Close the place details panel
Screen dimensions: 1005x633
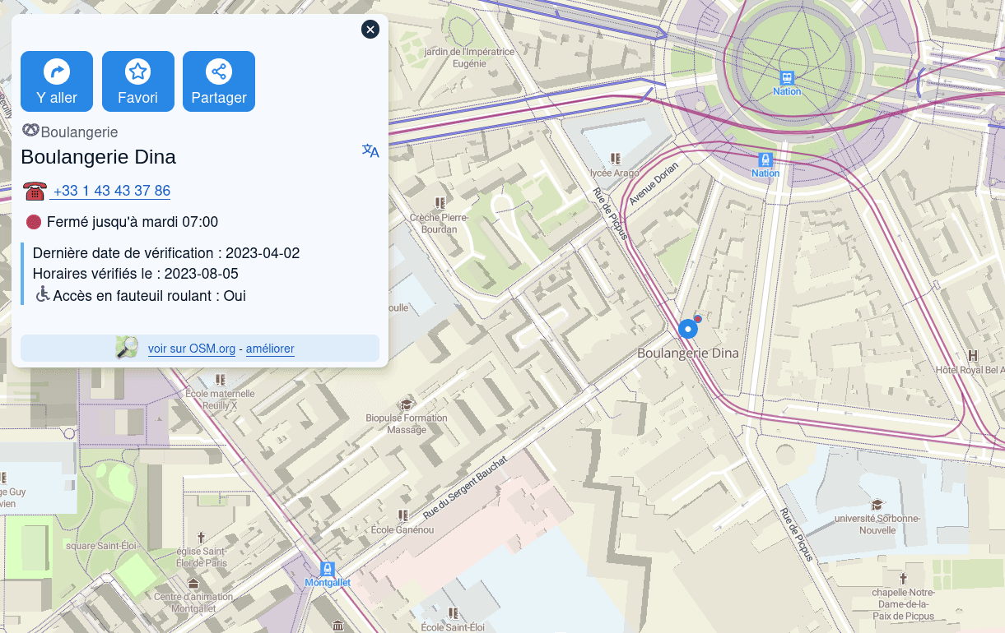[x=370, y=30]
